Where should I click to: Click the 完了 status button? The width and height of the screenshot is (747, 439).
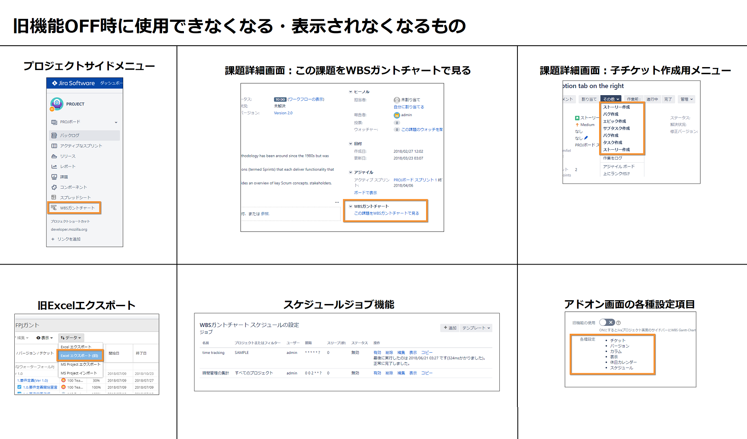point(668,99)
